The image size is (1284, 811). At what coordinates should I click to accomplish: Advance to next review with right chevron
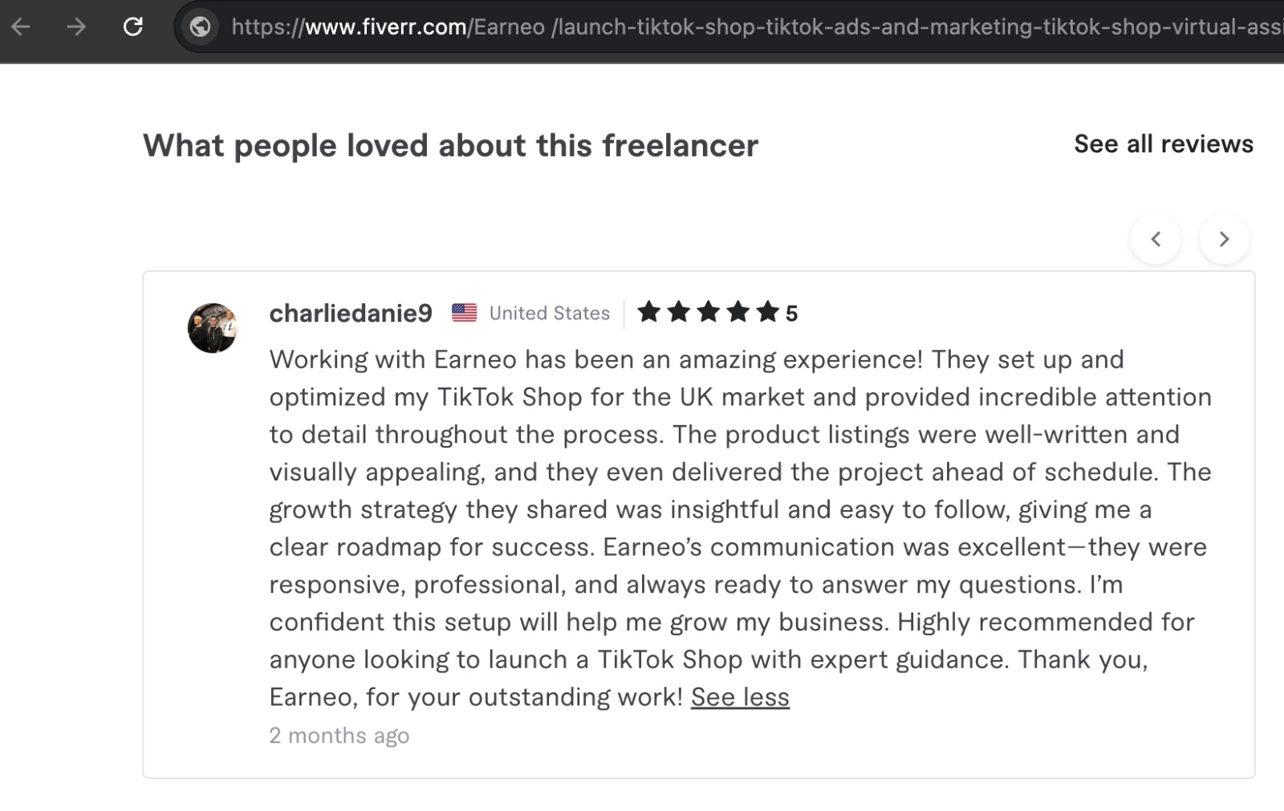[x=1224, y=239]
